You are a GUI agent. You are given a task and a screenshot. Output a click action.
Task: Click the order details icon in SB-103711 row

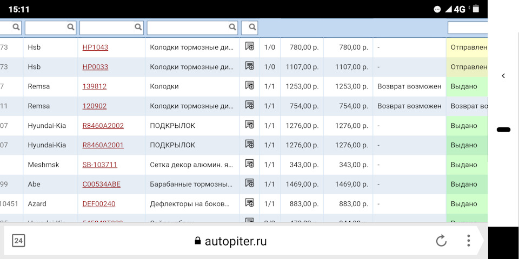[249, 164]
